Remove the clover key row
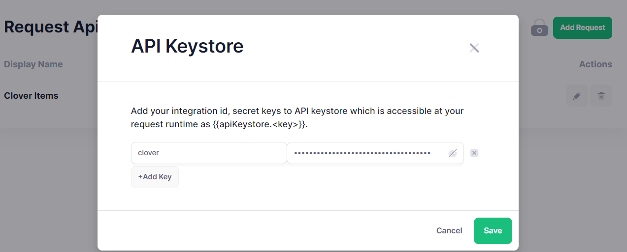 474,153
